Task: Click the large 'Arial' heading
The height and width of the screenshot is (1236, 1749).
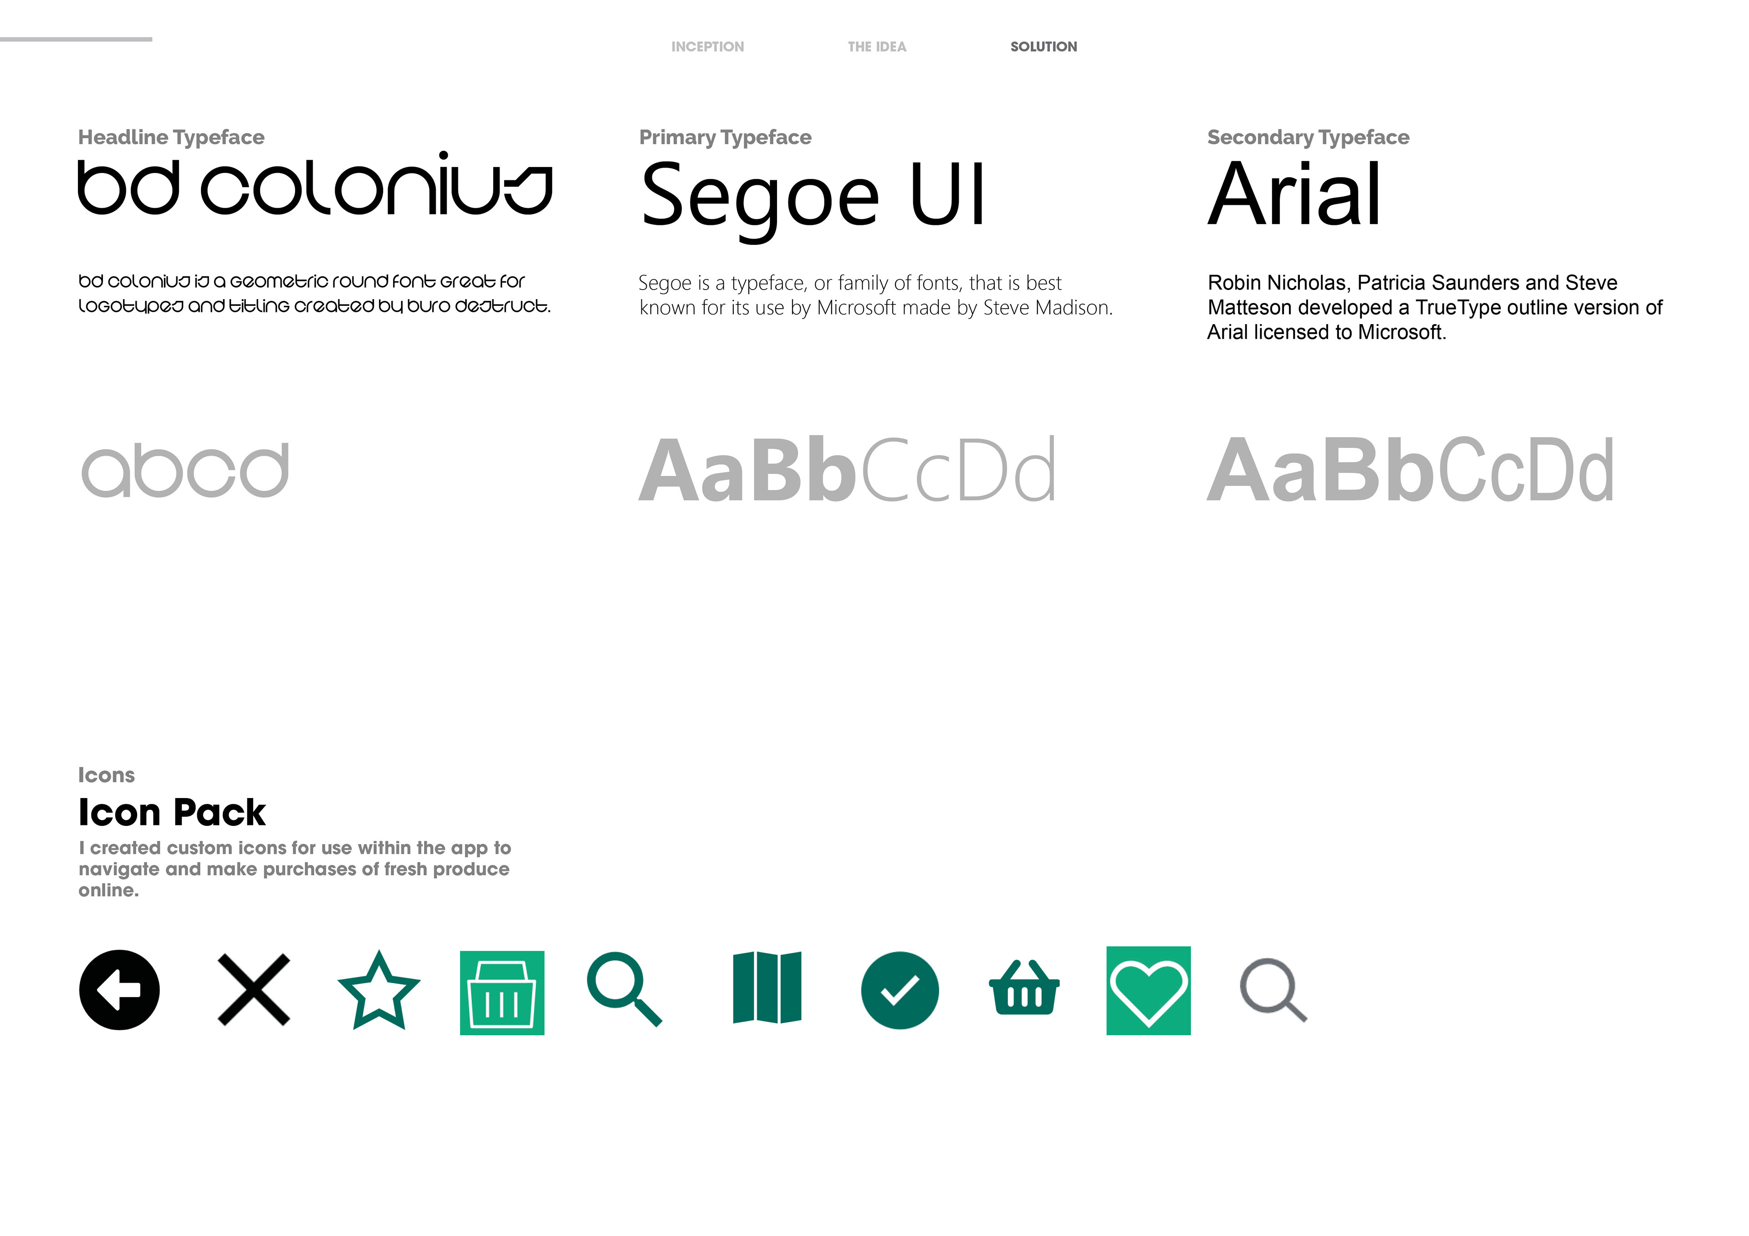Action: pyautogui.click(x=1294, y=193)
